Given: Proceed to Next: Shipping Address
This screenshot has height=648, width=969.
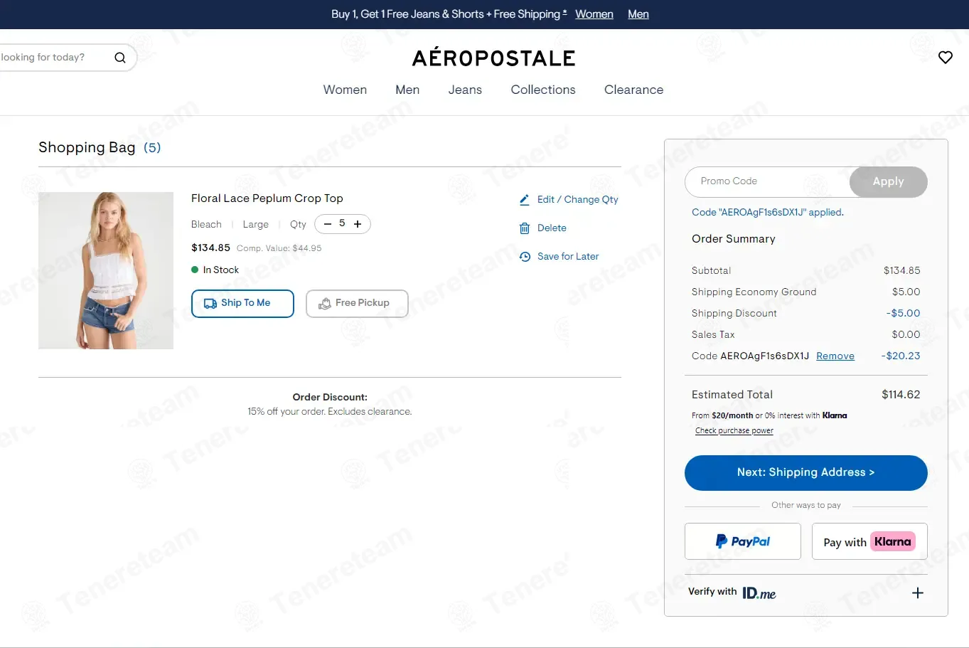Looking at the screenshot, I should pos(806,473).
